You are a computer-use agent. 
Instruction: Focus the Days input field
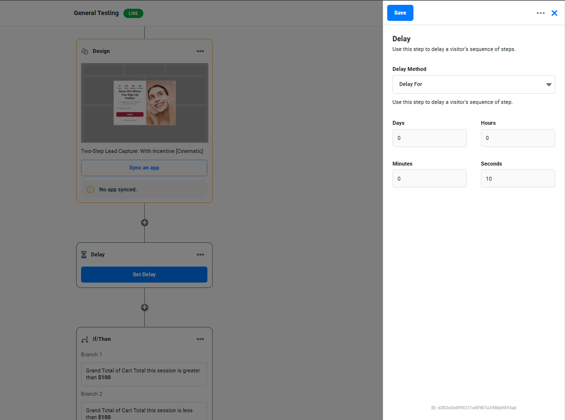(x=429, y=138)
